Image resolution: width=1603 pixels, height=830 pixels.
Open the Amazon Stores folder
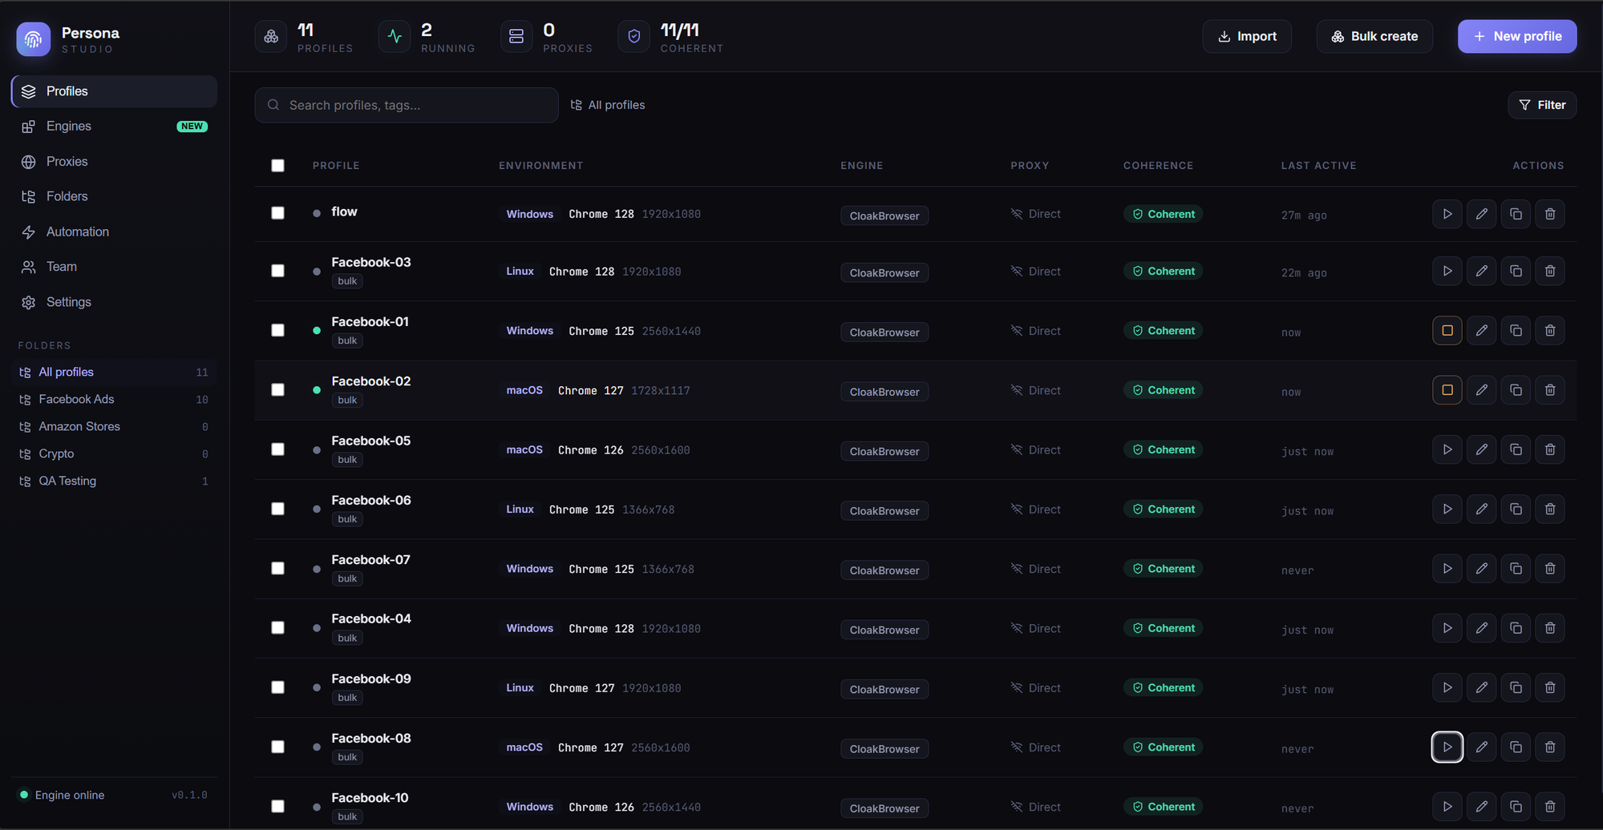click(x=114, y=426)
